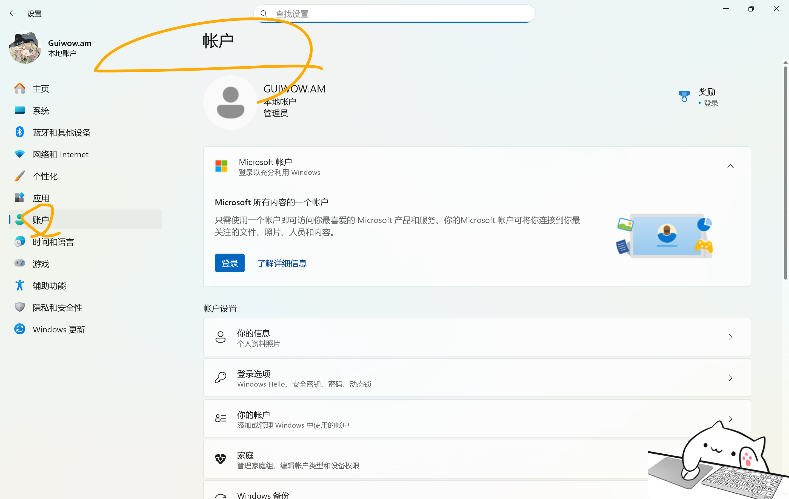Image resolution: width=789 pixels, height=499 pixels.
Task: Click the paintbrush icon for 个性化
Action: [x=20, y=176]
